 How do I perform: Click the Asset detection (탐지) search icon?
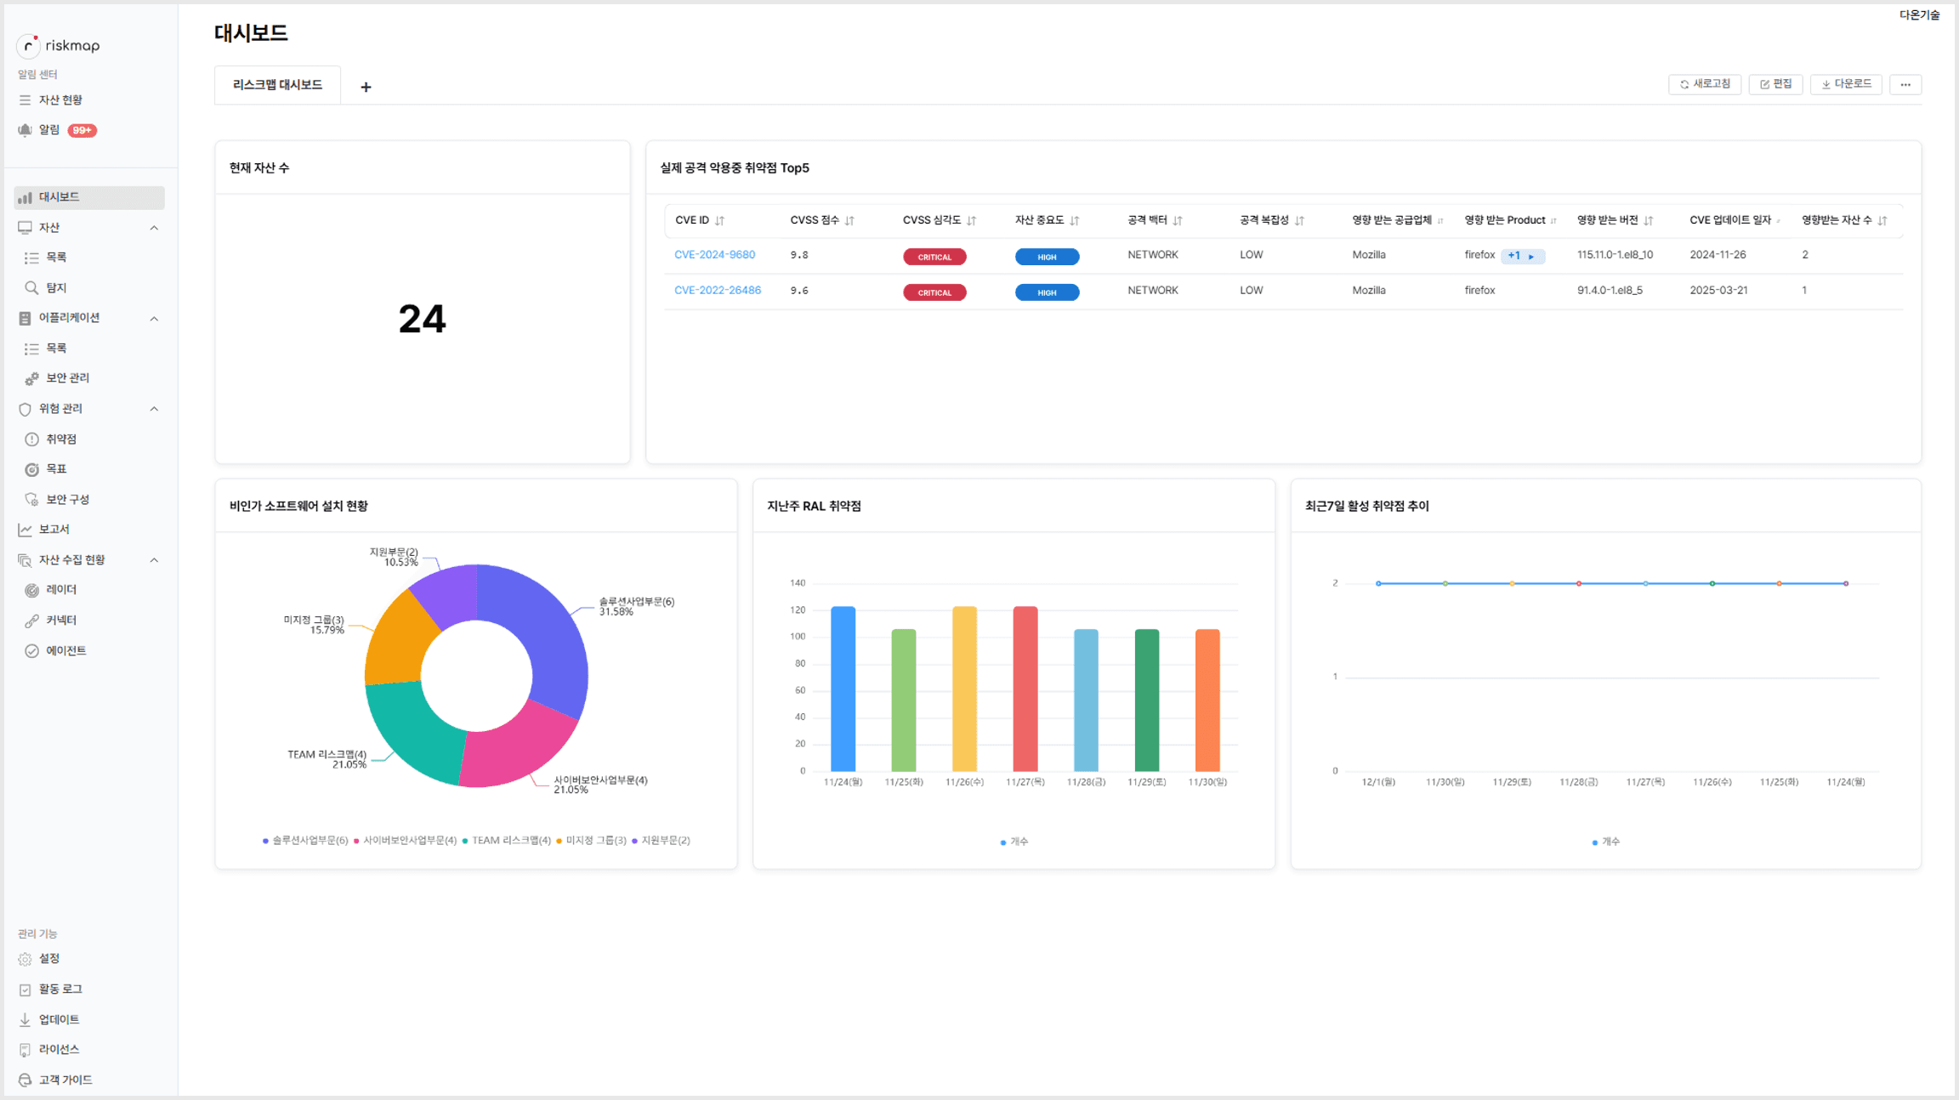pyautogui.click(x=31, y=288)
